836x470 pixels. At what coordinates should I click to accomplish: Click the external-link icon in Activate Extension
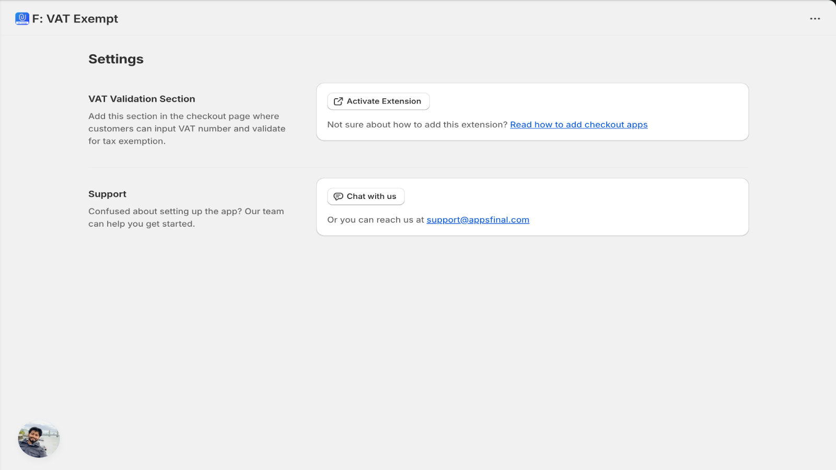coord(338,101)
